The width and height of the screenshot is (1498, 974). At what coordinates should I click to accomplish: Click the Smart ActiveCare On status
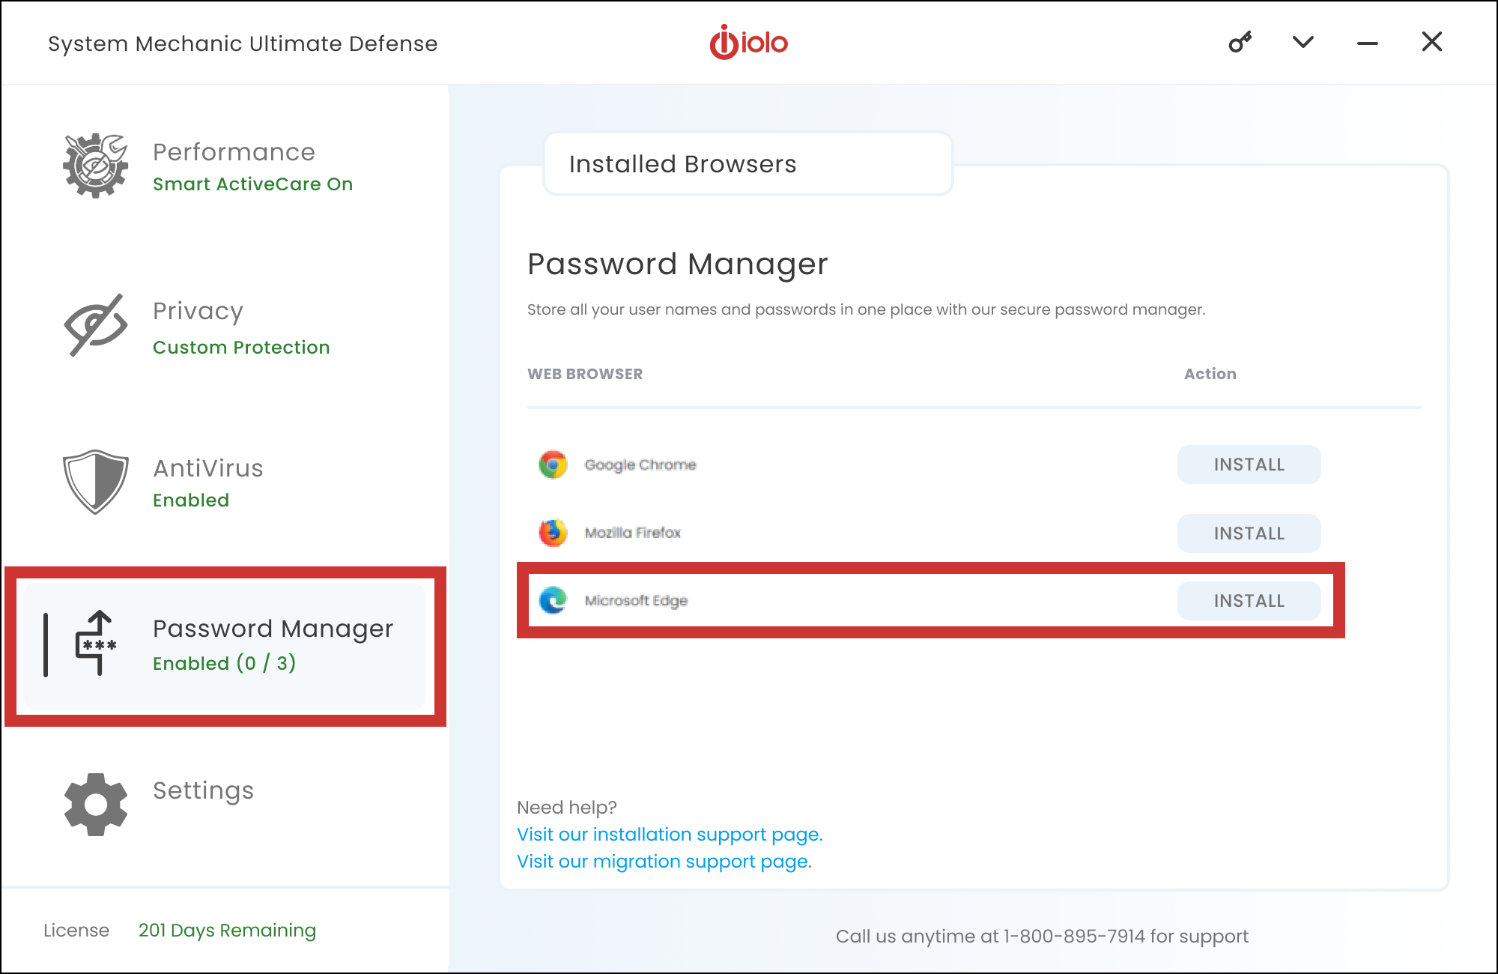tap(252, 184)
